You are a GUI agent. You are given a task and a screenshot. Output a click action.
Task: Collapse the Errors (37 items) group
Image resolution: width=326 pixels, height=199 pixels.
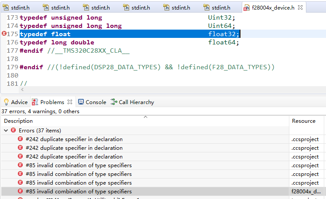6,130
